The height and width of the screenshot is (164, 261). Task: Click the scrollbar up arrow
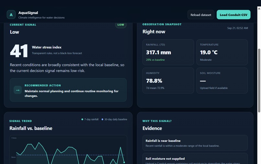point(259,8)
